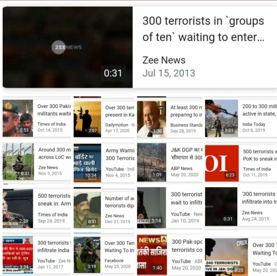Play the 0:31 police officer in beret video
The height and width of the screenshot is (276, 277).
coord(87,210)
